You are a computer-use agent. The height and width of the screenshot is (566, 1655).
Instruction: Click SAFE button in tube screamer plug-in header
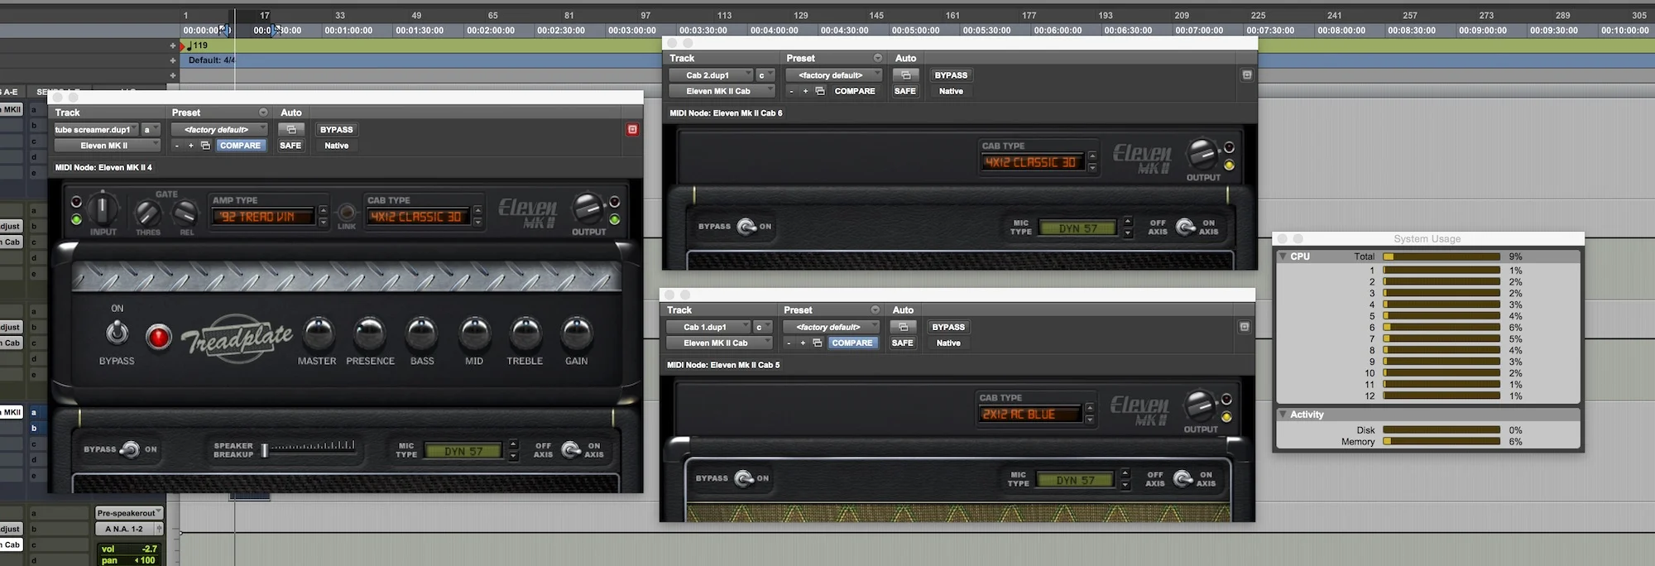click(x=290, y=146)
